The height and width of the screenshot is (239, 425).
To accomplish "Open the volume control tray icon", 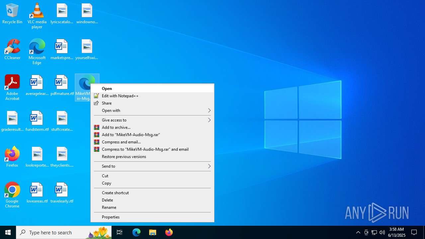I will [382, 232].
